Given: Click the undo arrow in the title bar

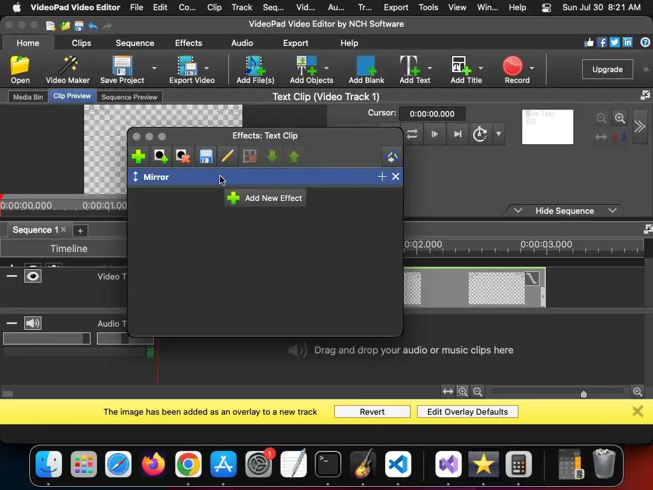Looking at the screenshot, I should pyautogui.click(x=93, y=26).
